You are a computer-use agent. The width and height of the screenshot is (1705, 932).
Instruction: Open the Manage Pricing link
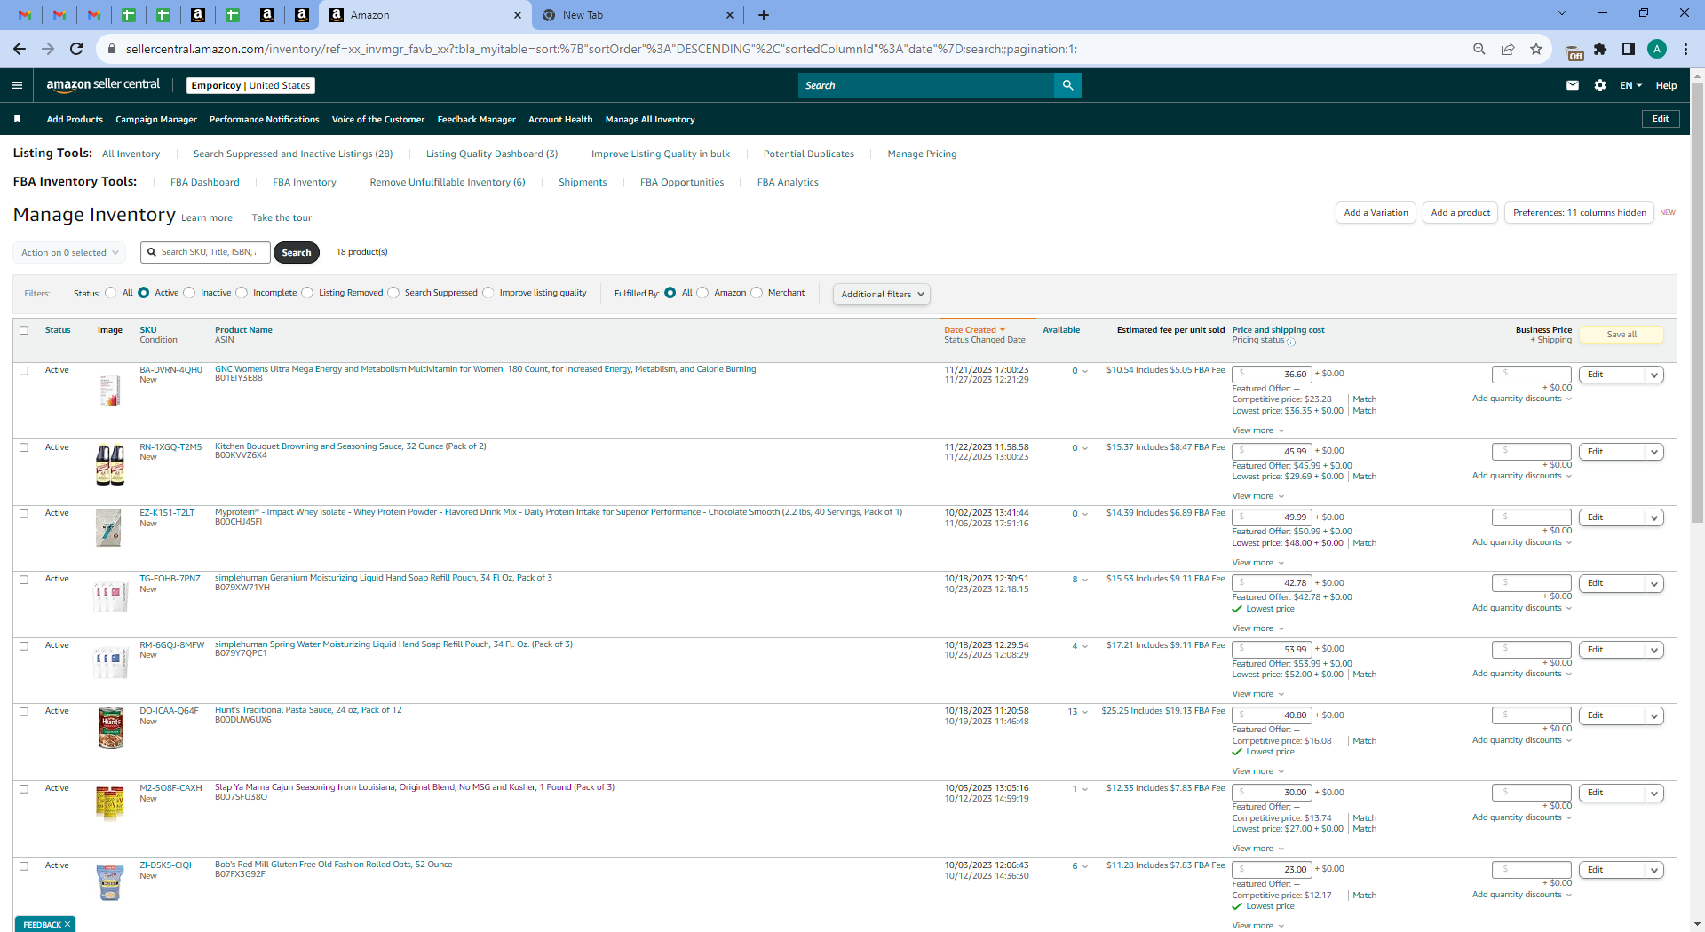(922, 154)
